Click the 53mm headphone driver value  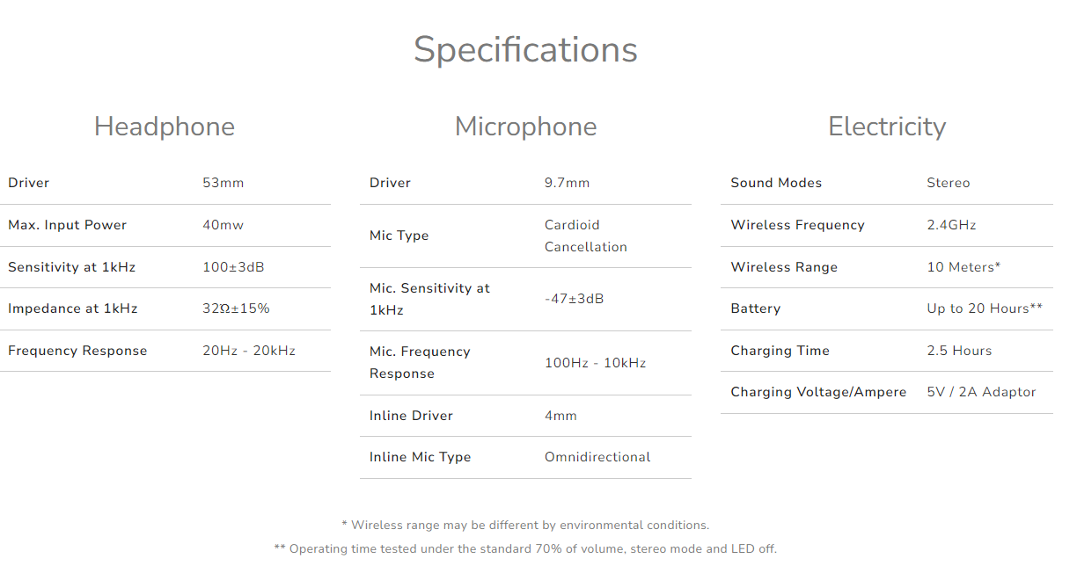(223, 183)
